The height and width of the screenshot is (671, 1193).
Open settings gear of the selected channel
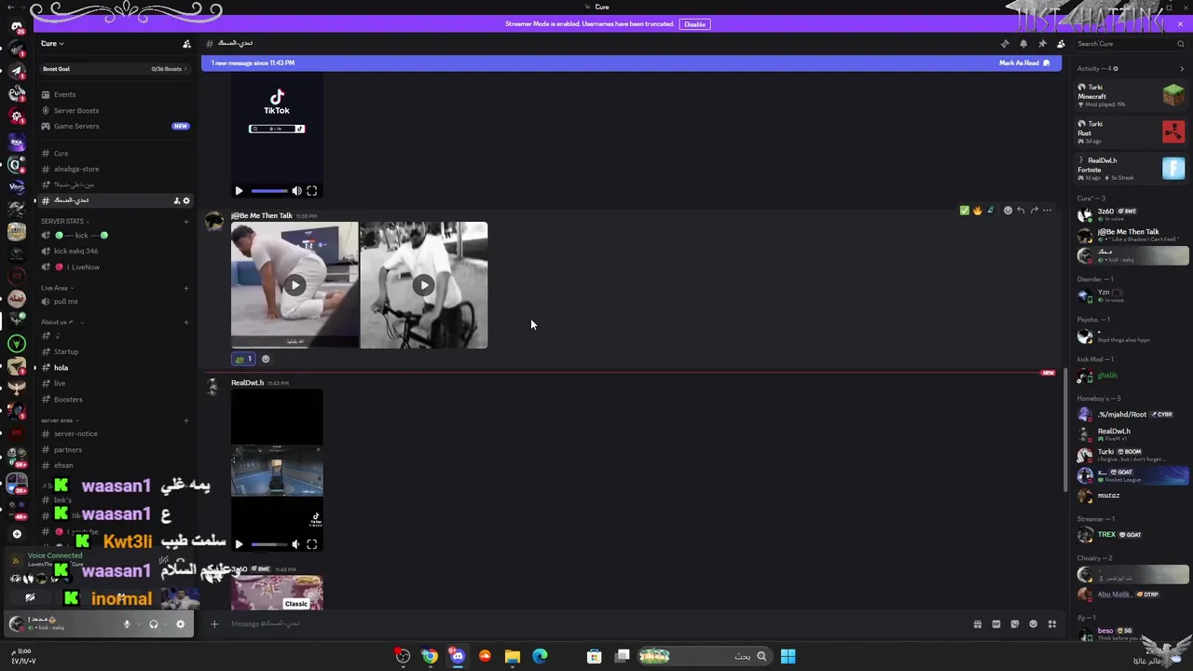[x=186, y=200]
